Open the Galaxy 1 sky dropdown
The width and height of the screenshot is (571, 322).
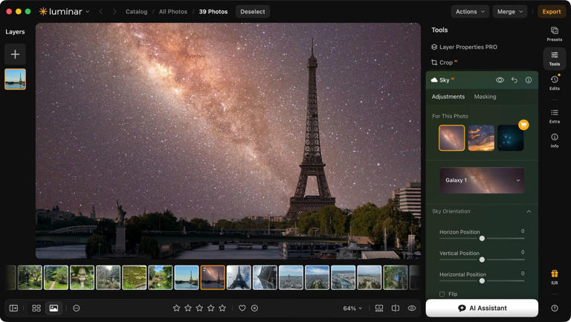(x=482, y=180)
